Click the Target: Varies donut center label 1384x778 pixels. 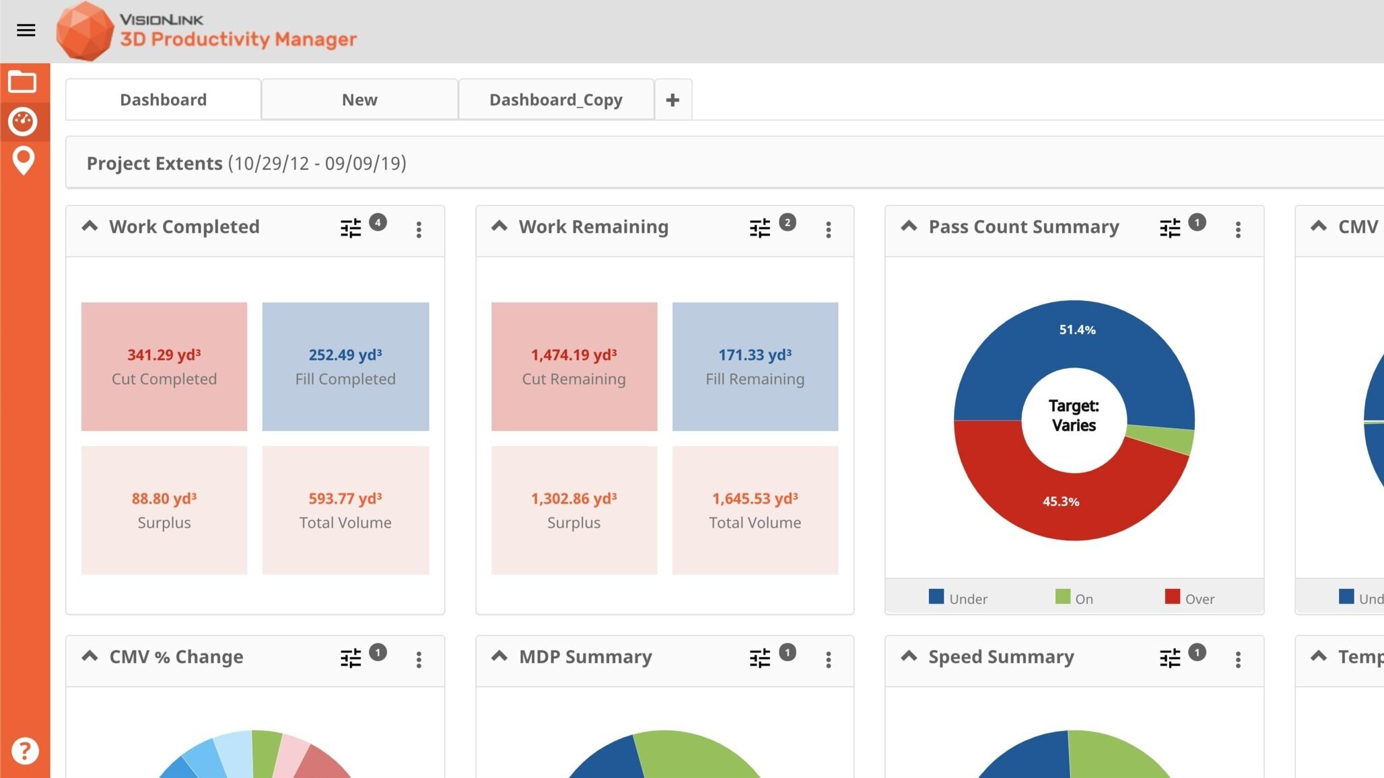click(1074, 415)
